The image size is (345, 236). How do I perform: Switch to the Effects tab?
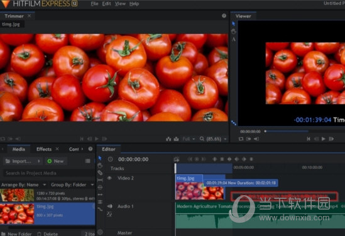44,149
